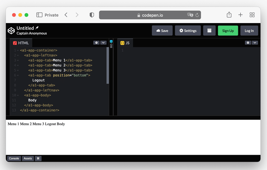This screenshot has width=267, height=170.
Task: Collapse code fold on line 4
Action: pyautogui.click(x=18, y=65)
